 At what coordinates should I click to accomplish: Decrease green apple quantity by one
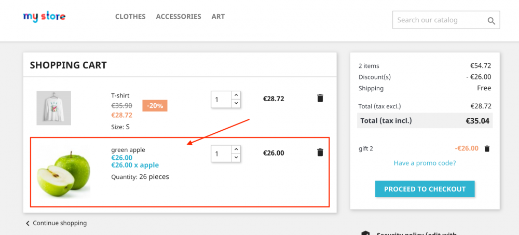tap(236, 157)
